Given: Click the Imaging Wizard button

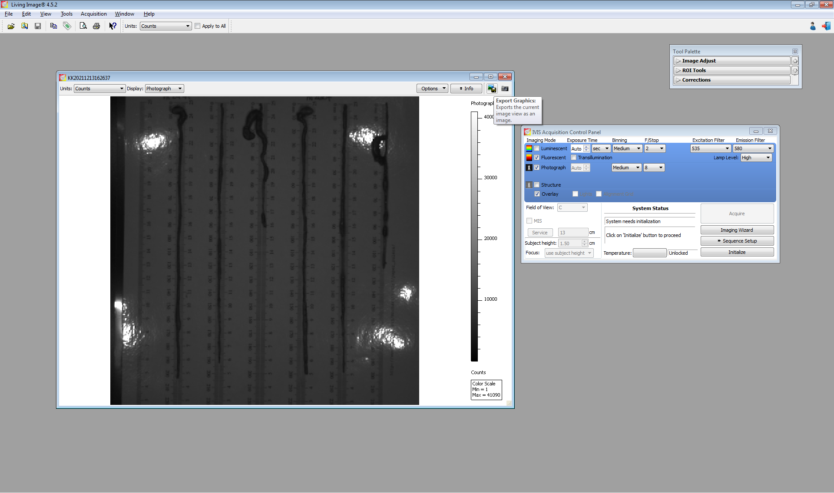Looking at the screenshot, I should 737,230.
